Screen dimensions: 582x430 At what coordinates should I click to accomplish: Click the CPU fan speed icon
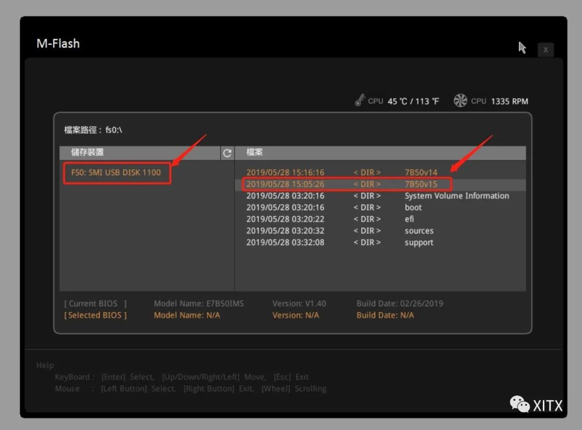pos(460,101)
